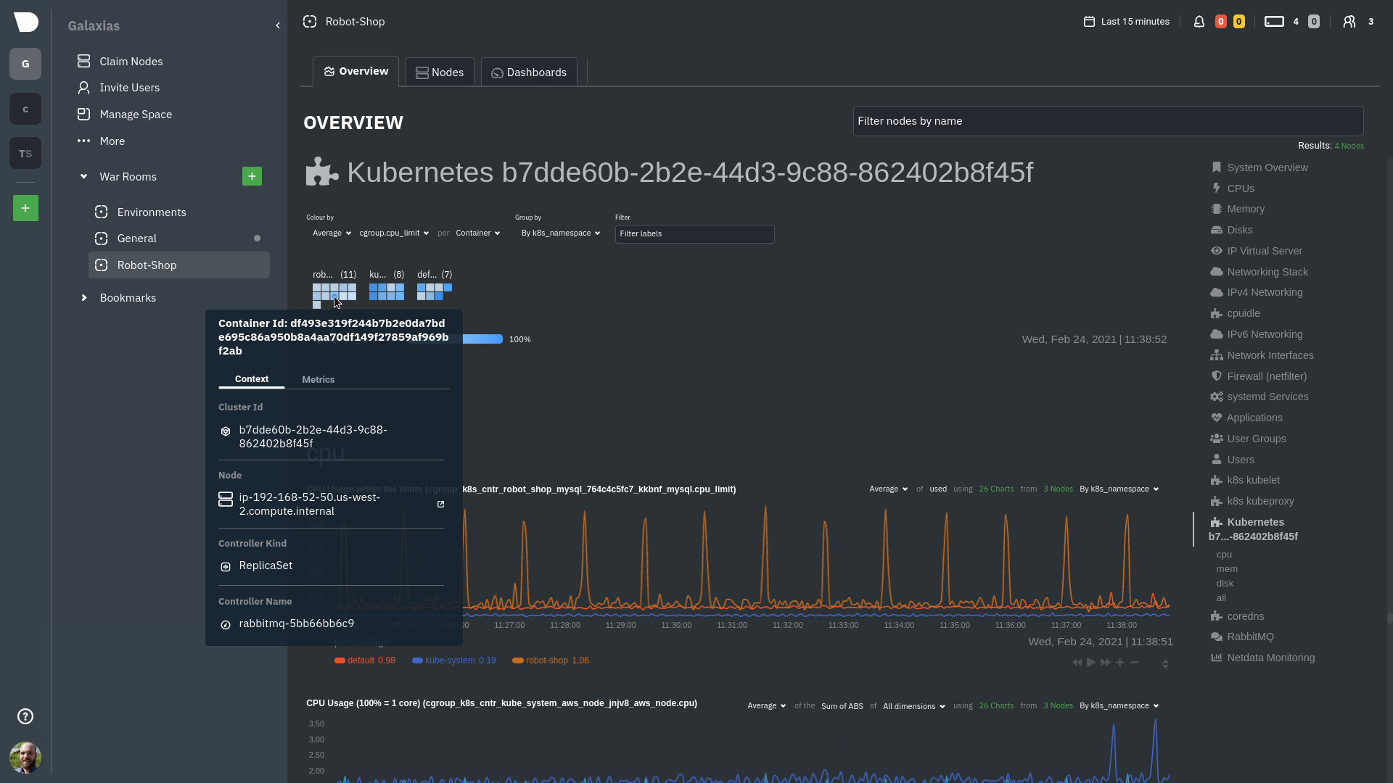Open the systemd Services icon in sidebar

tap(1217, 397)
